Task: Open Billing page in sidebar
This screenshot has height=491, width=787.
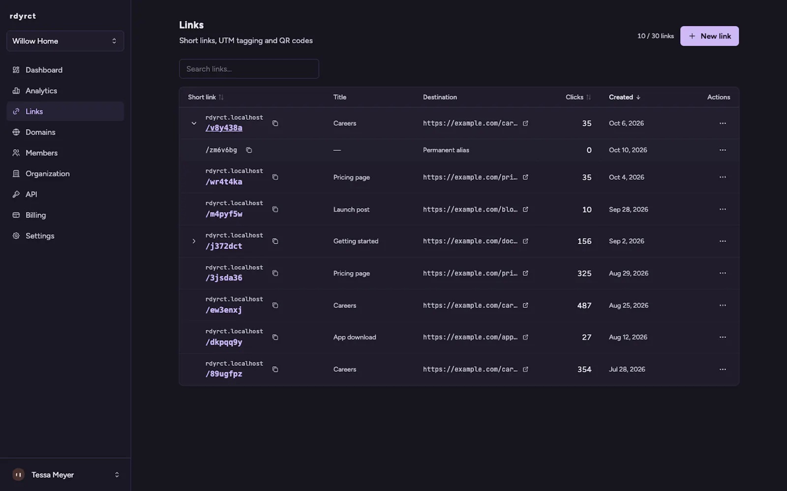Action: pyautogui.click(x=65, y=215)
